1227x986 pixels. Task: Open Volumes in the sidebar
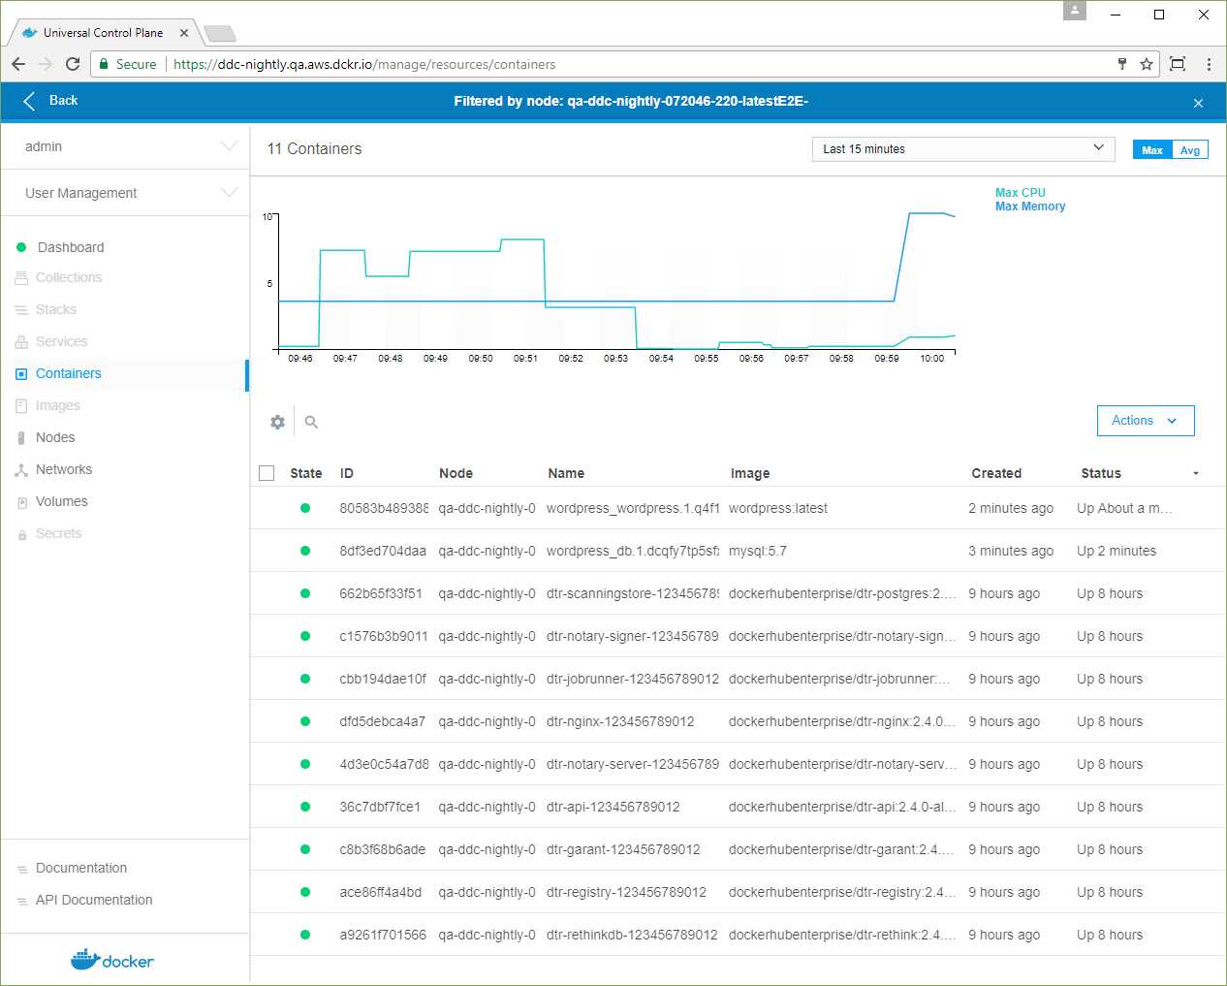pos(61,501)
